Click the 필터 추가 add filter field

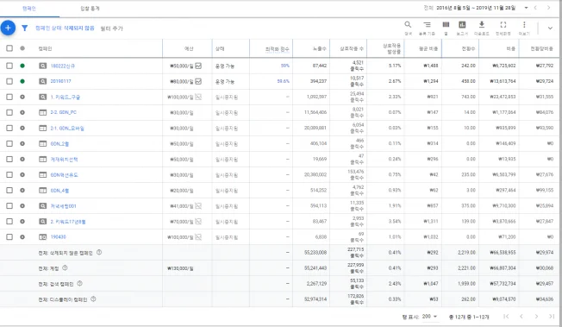point(111,28)
